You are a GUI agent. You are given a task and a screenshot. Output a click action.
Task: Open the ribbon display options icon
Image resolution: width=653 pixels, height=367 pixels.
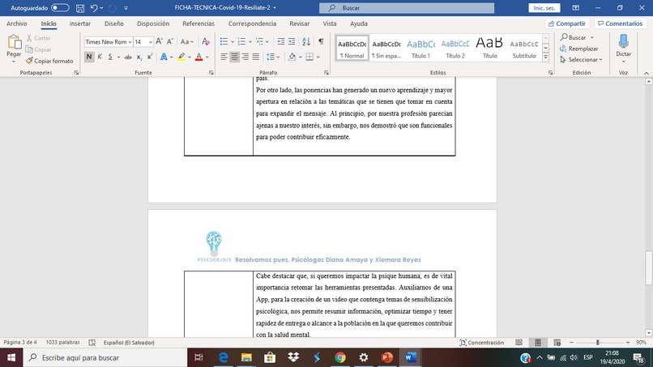point(575,8)
